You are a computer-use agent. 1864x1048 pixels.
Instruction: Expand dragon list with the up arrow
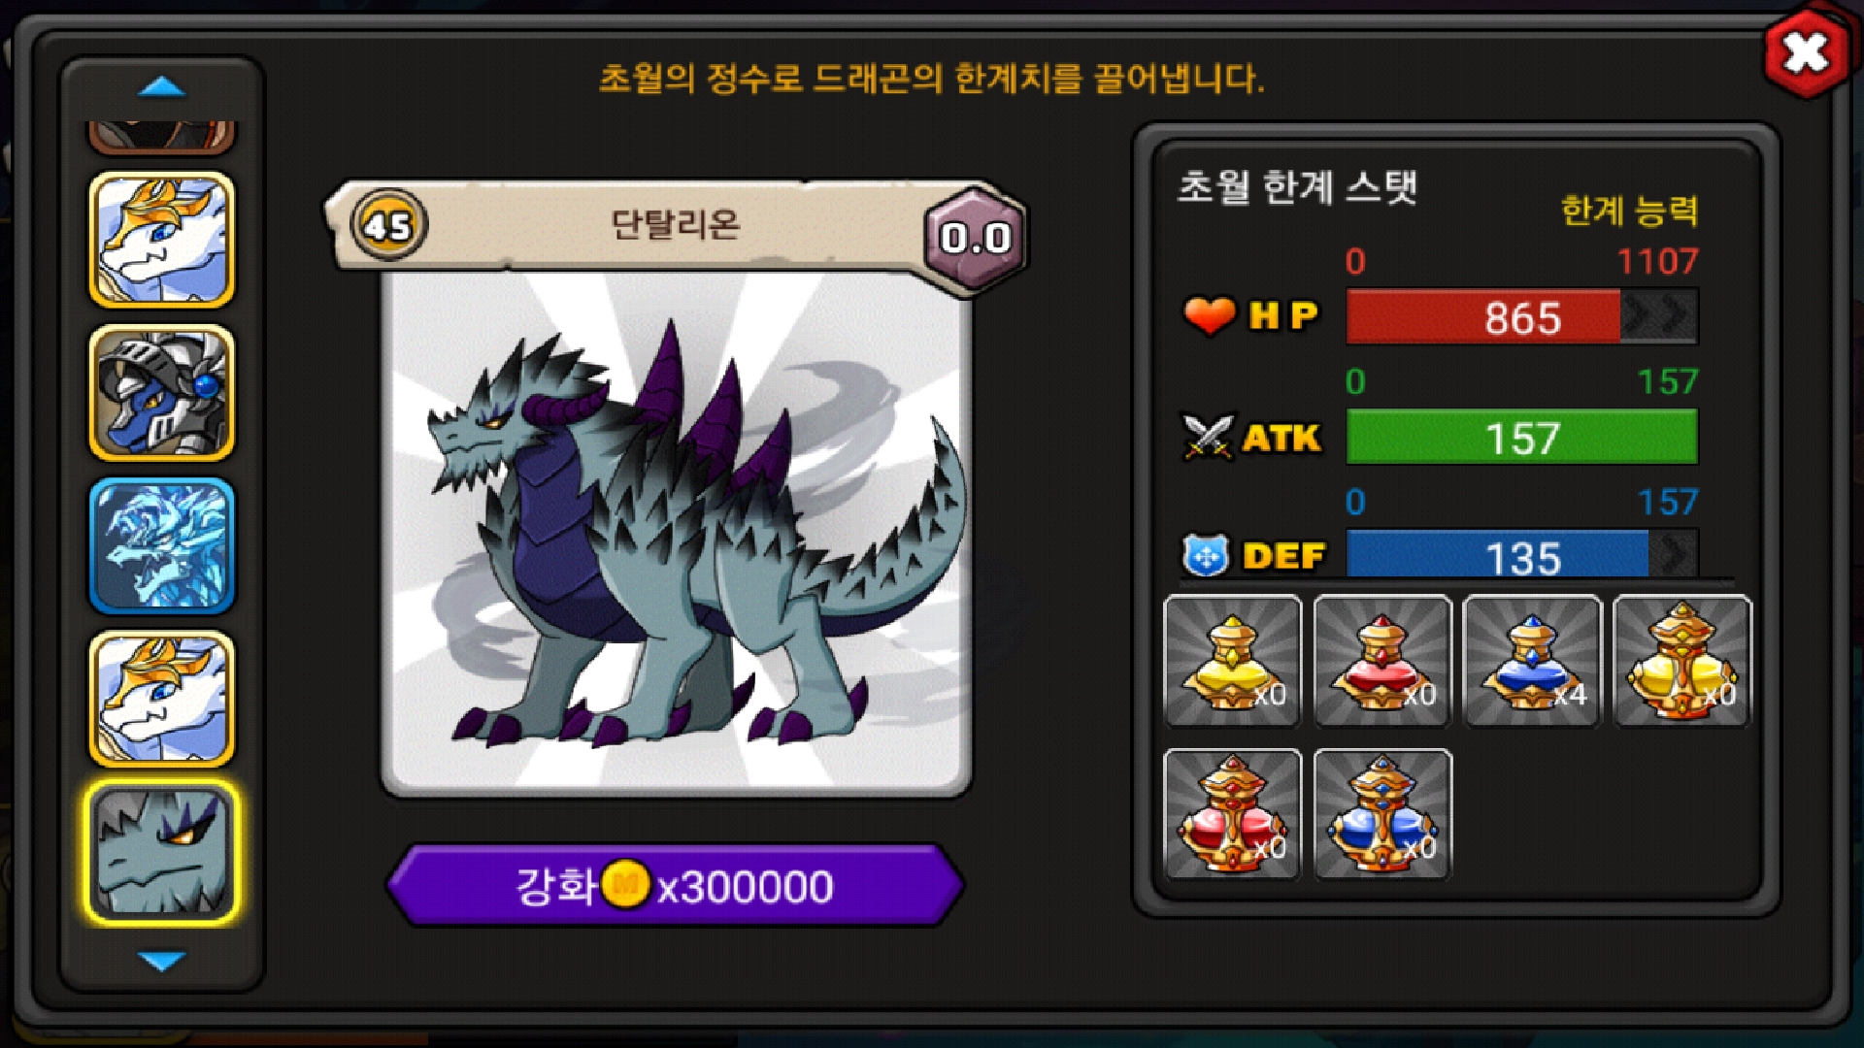162,87
